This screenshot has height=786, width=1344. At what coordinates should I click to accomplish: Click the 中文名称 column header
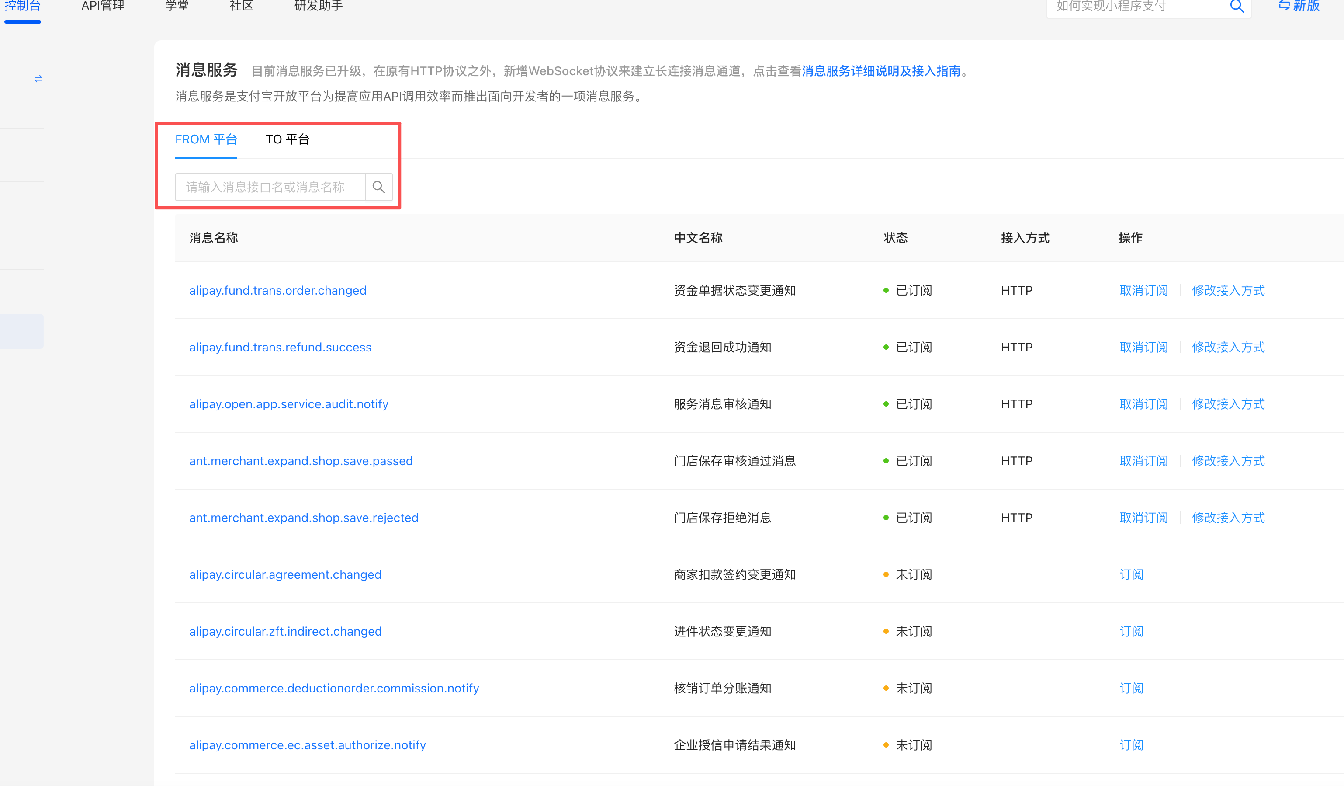(x=698, y=238)
